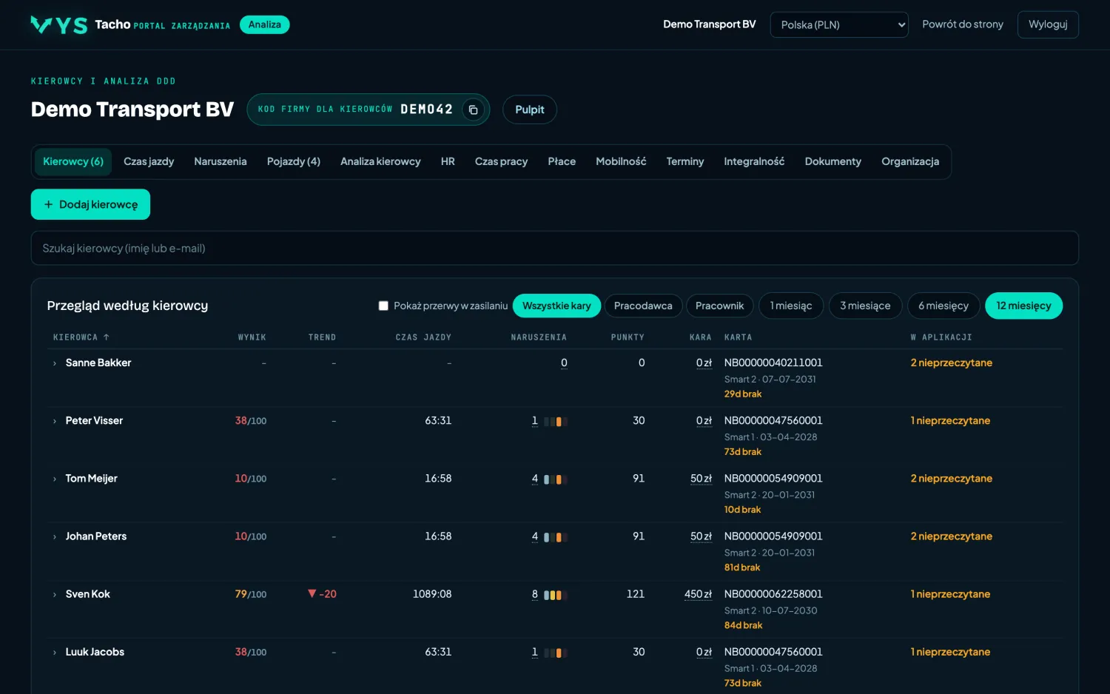Image resolution: width=1110 pixels, height=694 pixels.
Task: Sort by Kara column header
Action: (701, 337)
